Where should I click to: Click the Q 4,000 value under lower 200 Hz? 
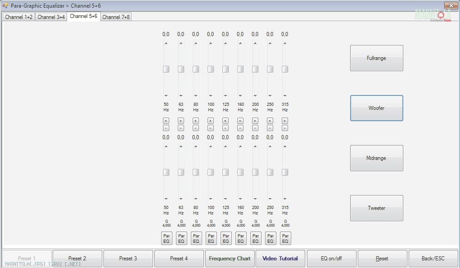click(256, 223)
